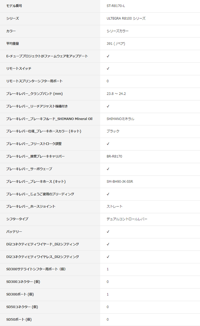Click the checkmark in the バッテリー row
Screen dimensions: 200x326
(108, 232)
